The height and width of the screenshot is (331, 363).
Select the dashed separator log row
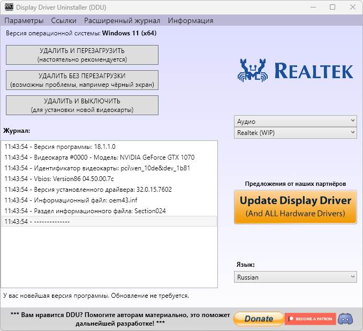pos(109,221)
